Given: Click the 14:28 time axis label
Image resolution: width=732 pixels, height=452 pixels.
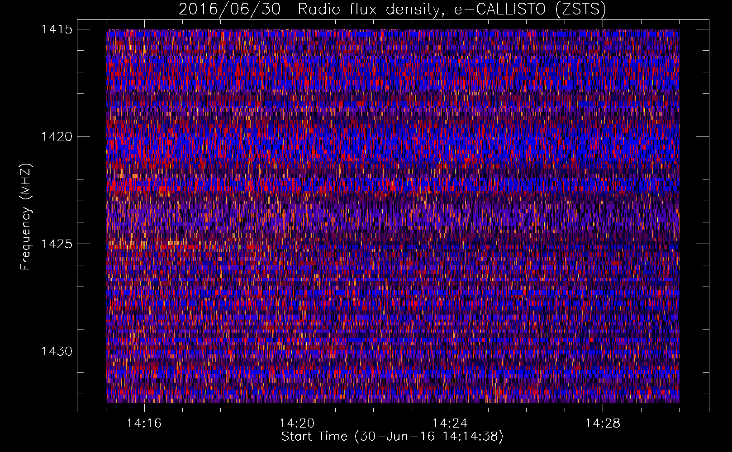Looking at the screenshot, I should point(603,424).
